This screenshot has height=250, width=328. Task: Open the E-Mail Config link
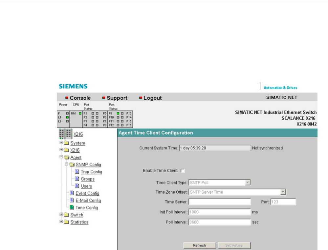click(88, 200)
